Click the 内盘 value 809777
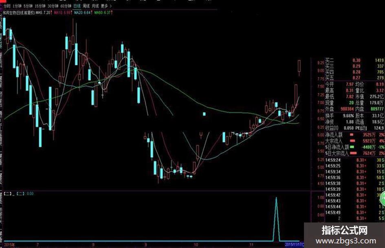This screenshot has width=385, height=248. 377,109
